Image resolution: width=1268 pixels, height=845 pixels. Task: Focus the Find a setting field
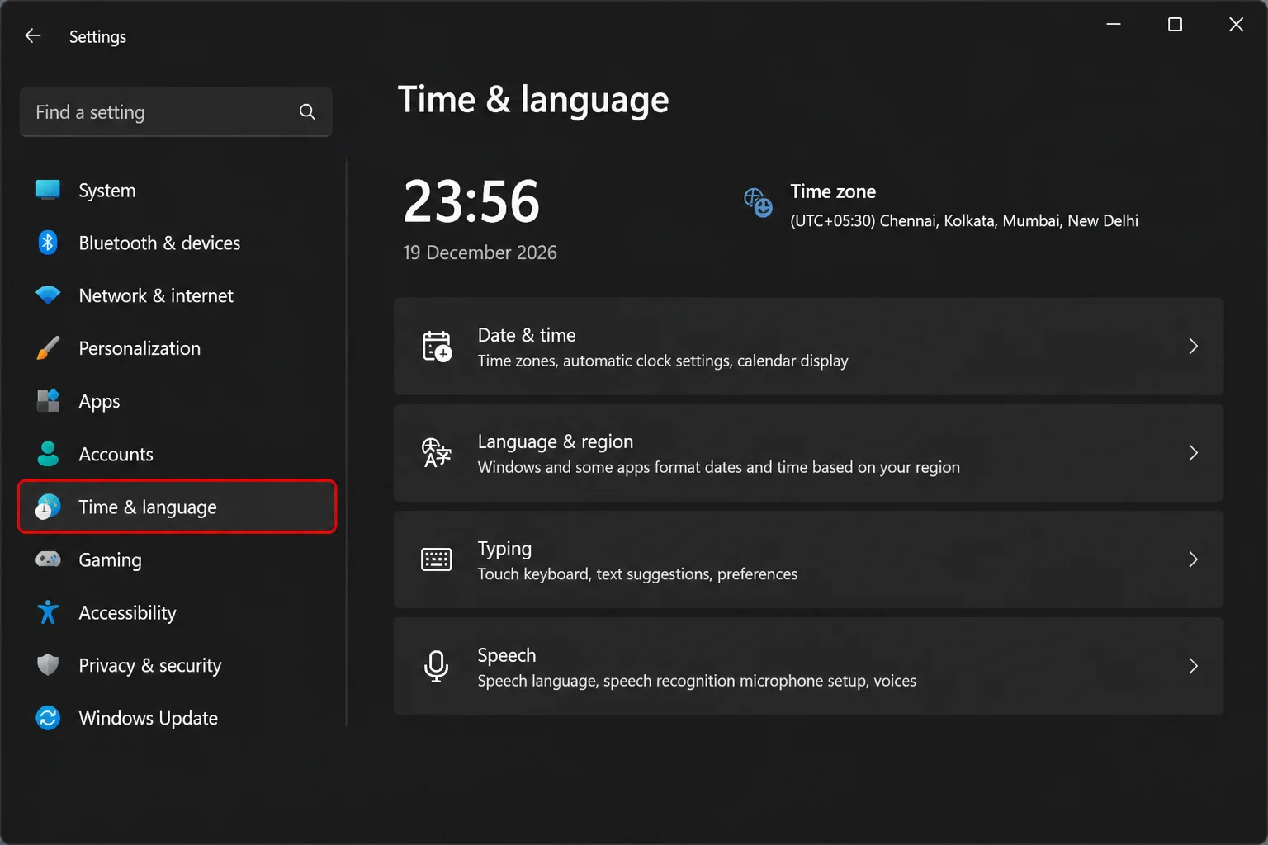pos(176,111)
